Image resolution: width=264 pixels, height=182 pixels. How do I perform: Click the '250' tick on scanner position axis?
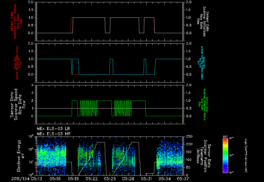(189, 136)
